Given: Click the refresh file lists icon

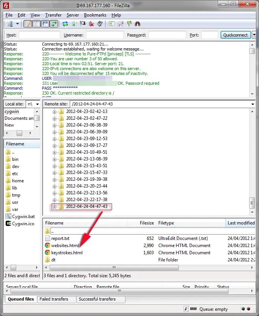Looking at the screenshot, I should tap(65, 24).
